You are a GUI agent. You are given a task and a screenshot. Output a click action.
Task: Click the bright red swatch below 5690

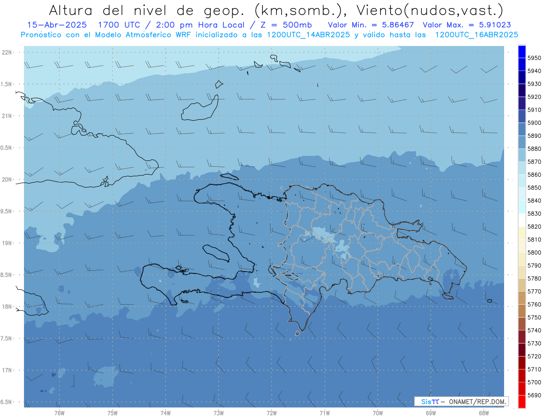click(x=522, y=401)
